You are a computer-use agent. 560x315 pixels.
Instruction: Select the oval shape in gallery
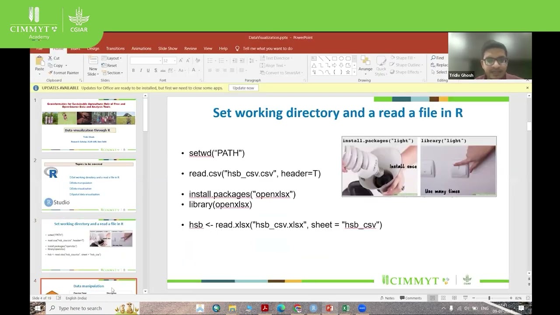point(341,58)
